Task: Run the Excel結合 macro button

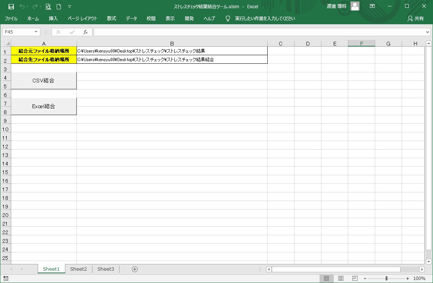Action: pyautogui.click(x=44, y=106)
